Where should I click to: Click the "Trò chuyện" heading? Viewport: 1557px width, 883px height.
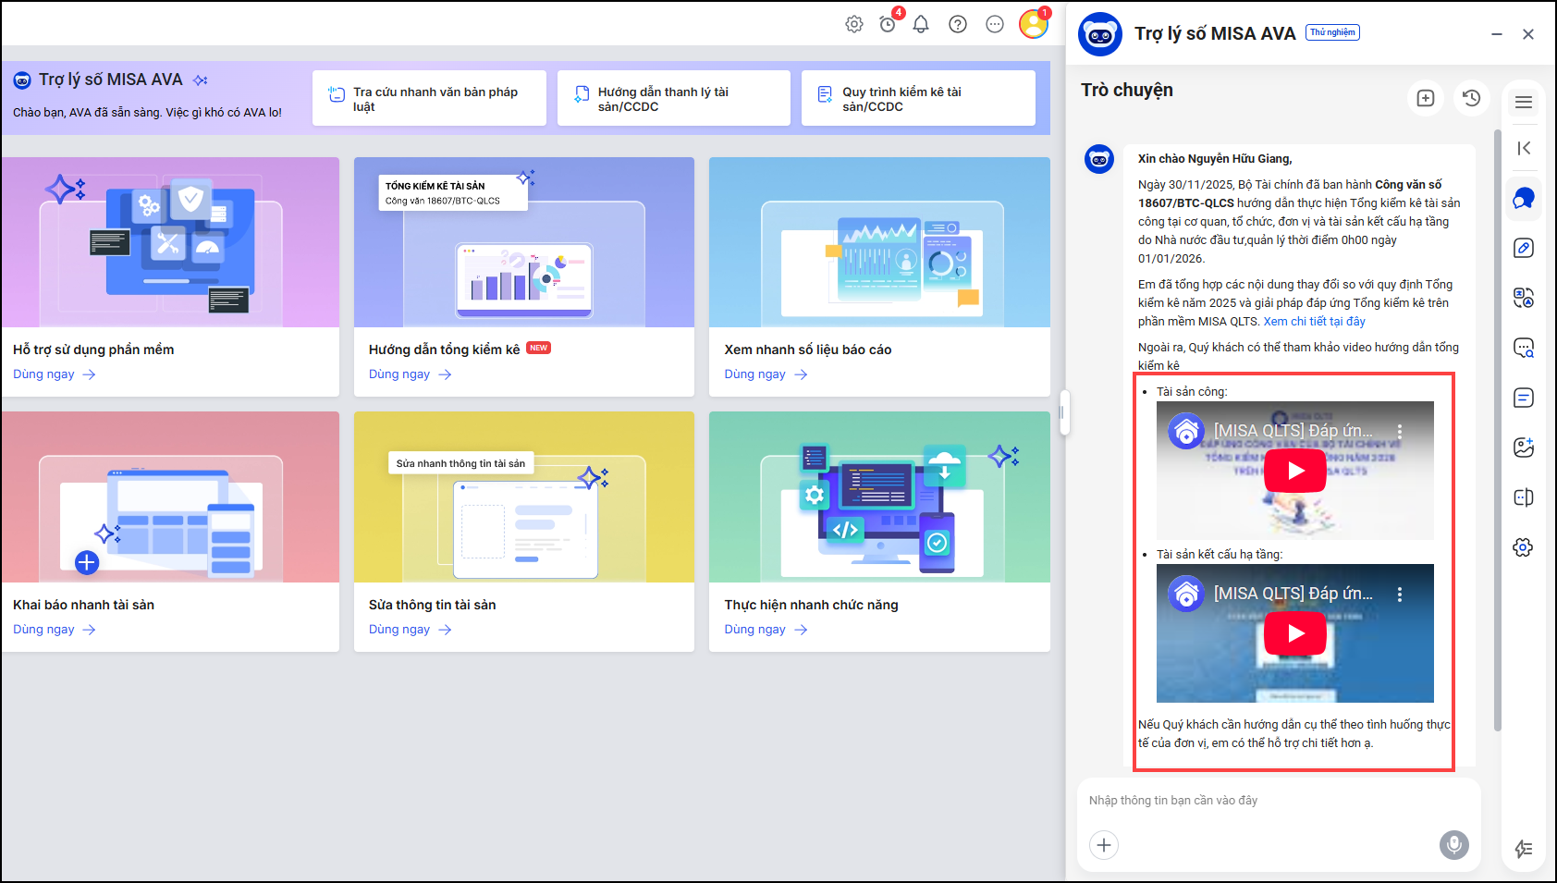pos(1127,90)
